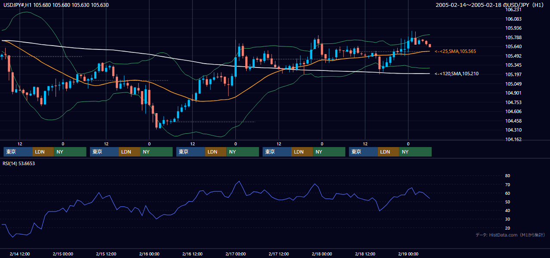Pick the 2/17 00:00 date label

pos(235,254)
